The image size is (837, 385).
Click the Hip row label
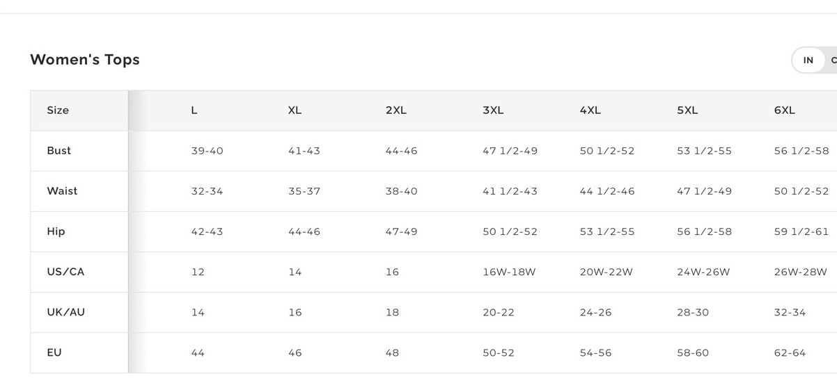(56, 231)
